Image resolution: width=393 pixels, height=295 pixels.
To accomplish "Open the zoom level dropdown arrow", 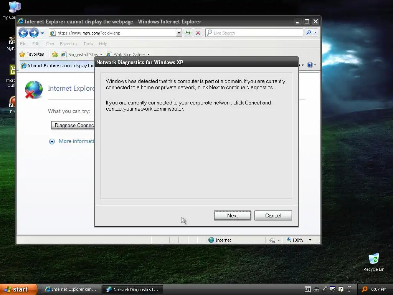I will point(310,240).
